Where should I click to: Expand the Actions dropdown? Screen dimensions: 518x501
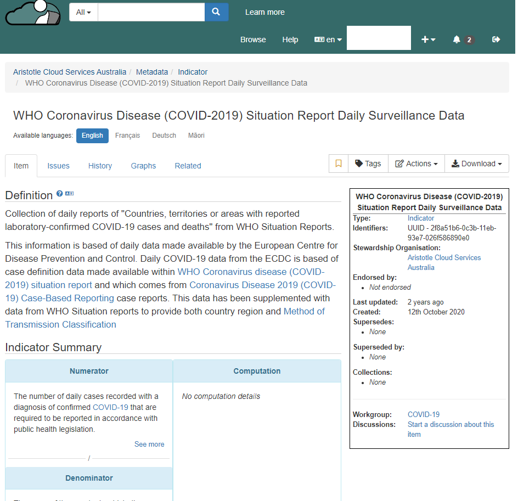pyautogui.click(x=416, y=164)
